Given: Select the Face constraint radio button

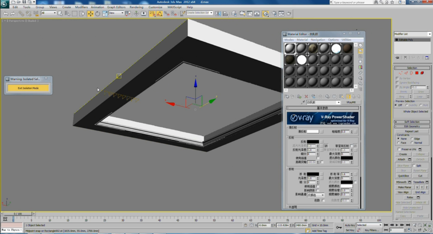Looking at the screenshot, I should (398, 143).
